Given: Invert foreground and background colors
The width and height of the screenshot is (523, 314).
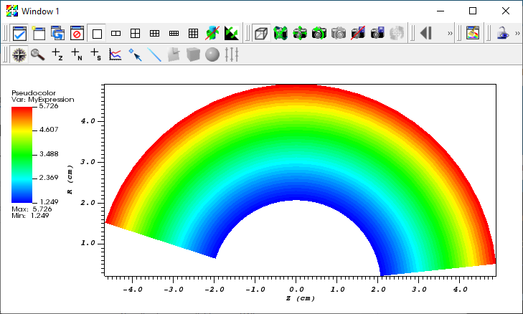Looking at the screenshot, I should 232,33.
